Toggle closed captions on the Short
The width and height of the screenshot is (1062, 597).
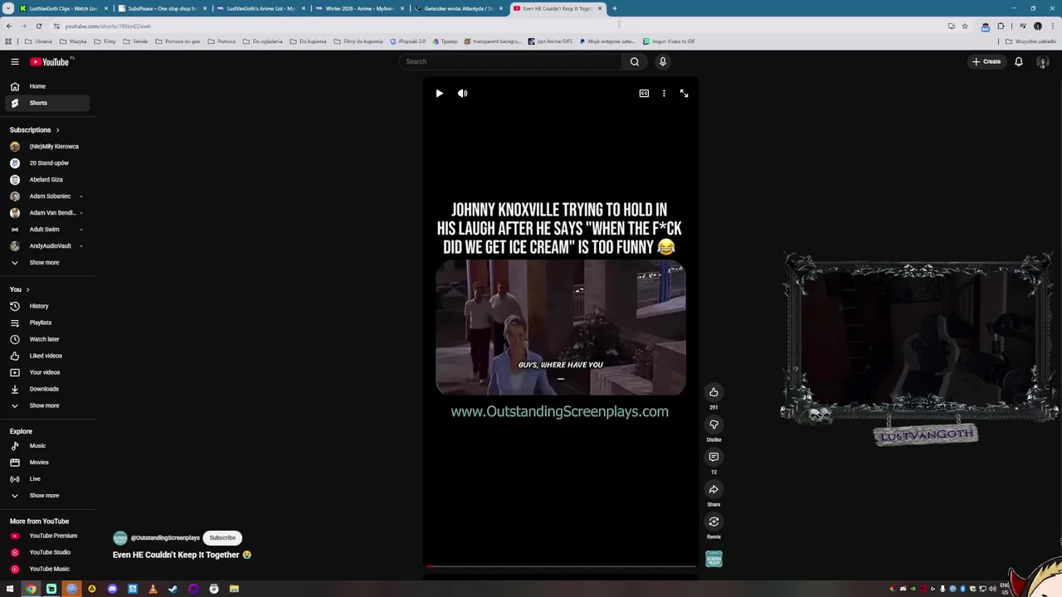point(644,94)
